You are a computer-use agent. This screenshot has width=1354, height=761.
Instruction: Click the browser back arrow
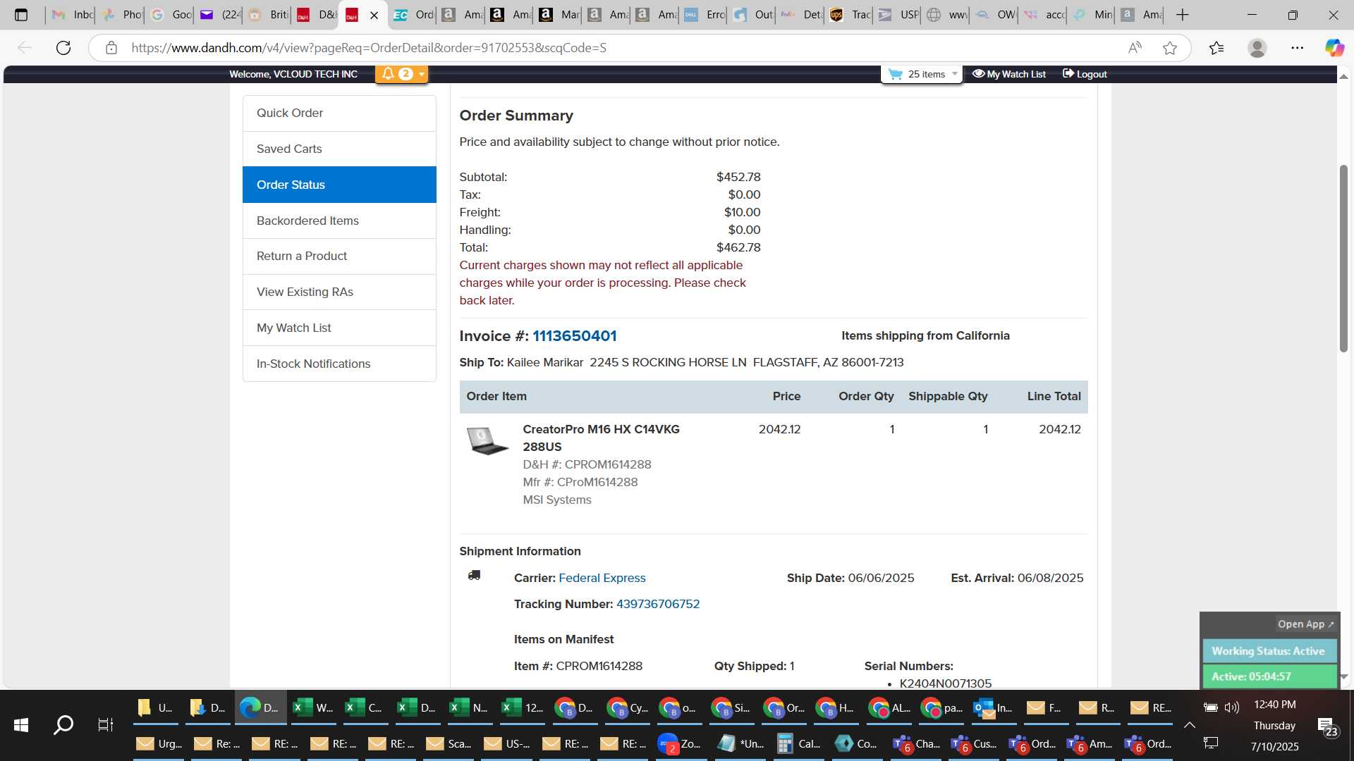pyautogui.click(x=25, y=48)
